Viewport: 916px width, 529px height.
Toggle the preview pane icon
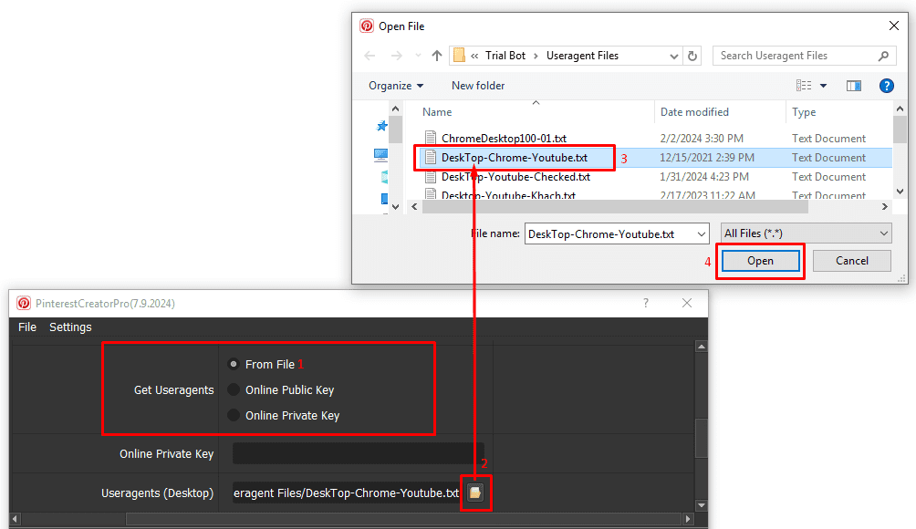coord(853,86)
